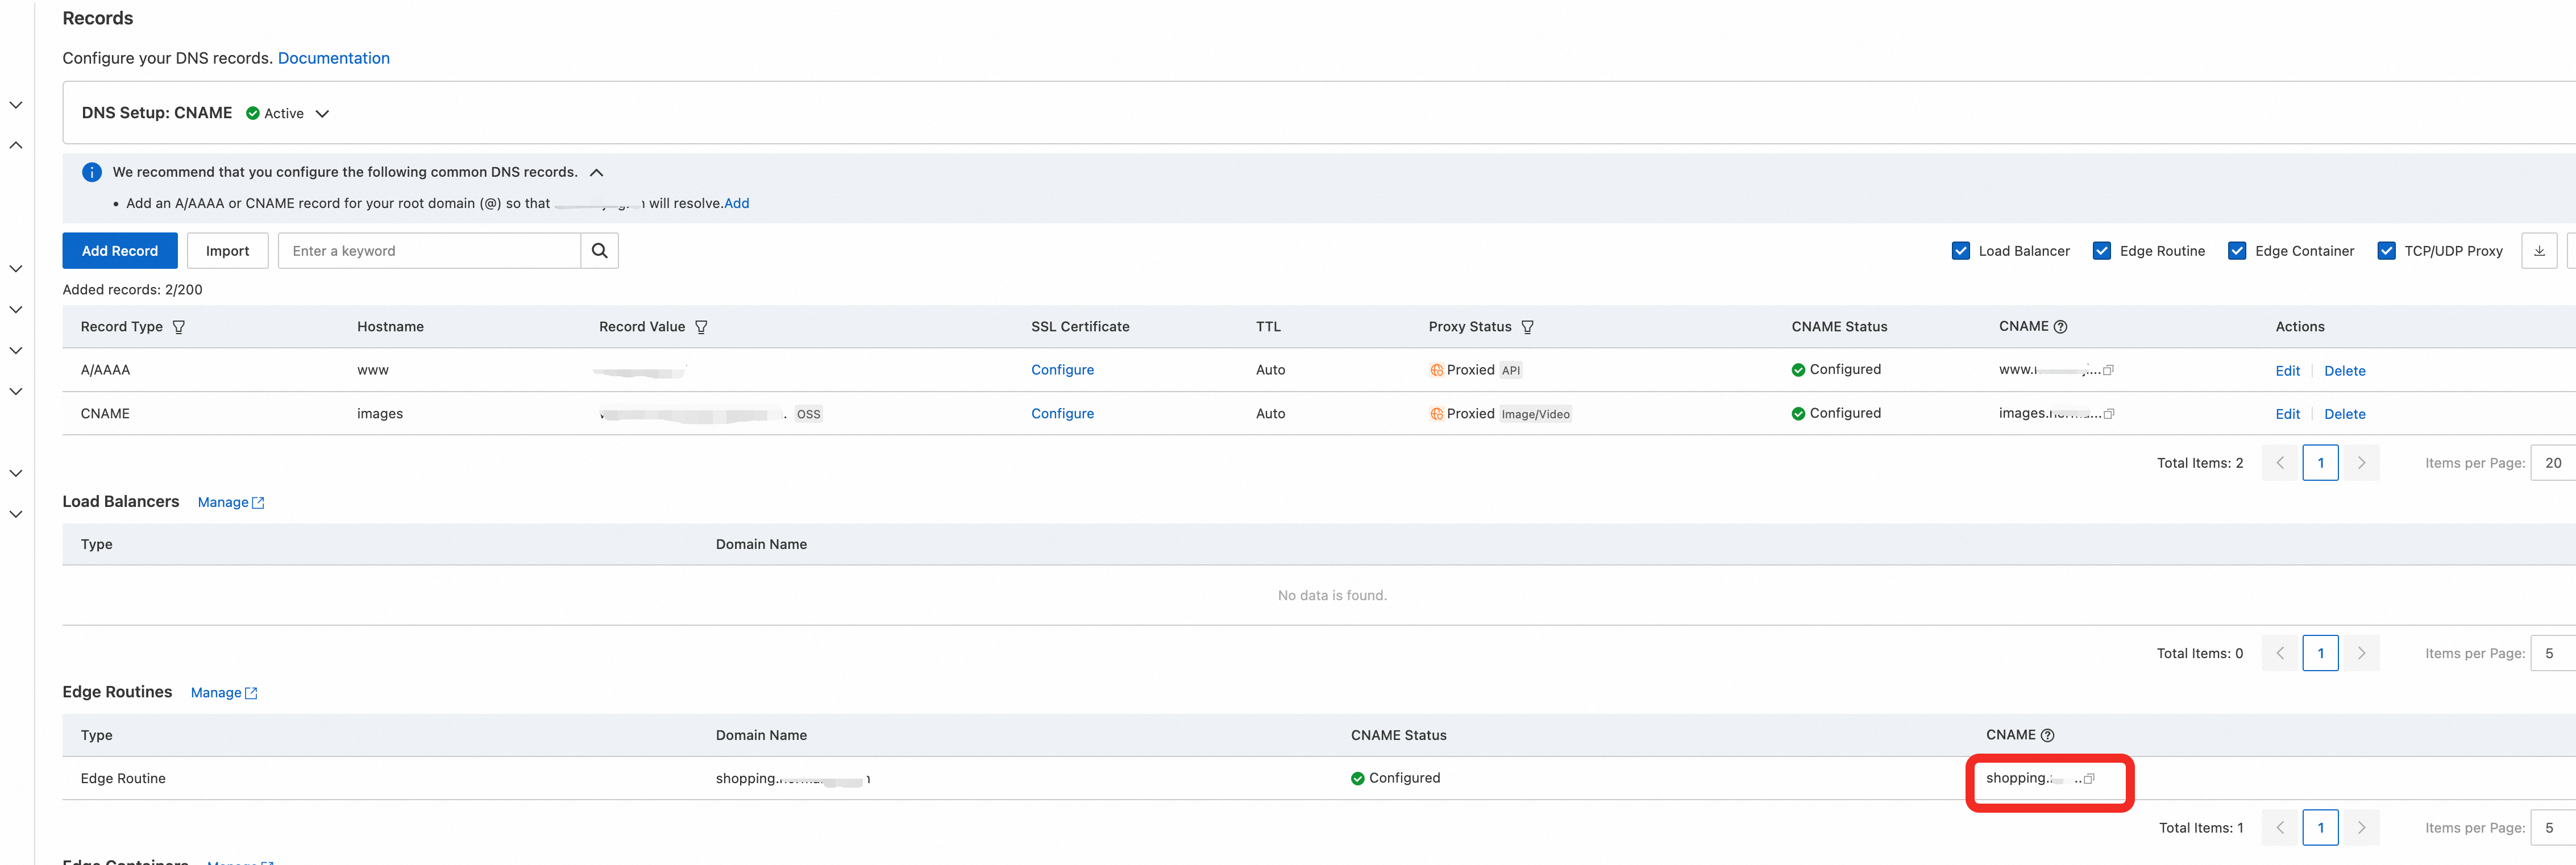This screenshot has height=865, width=2576.
Task: Copy the images record CNAME value
Action: [x=2108, y=414]
